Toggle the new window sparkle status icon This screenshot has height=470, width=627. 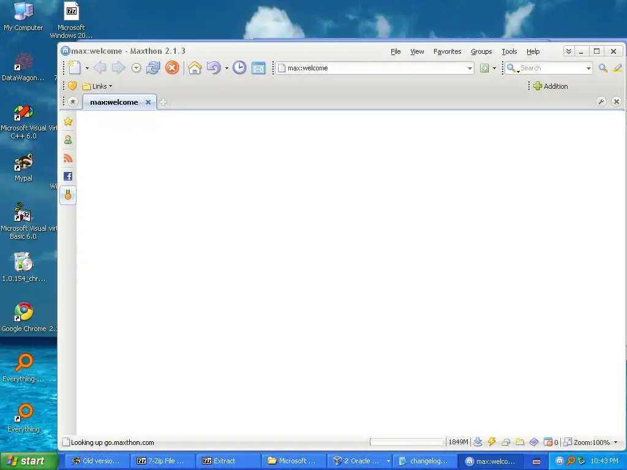(x=520, y=442)
